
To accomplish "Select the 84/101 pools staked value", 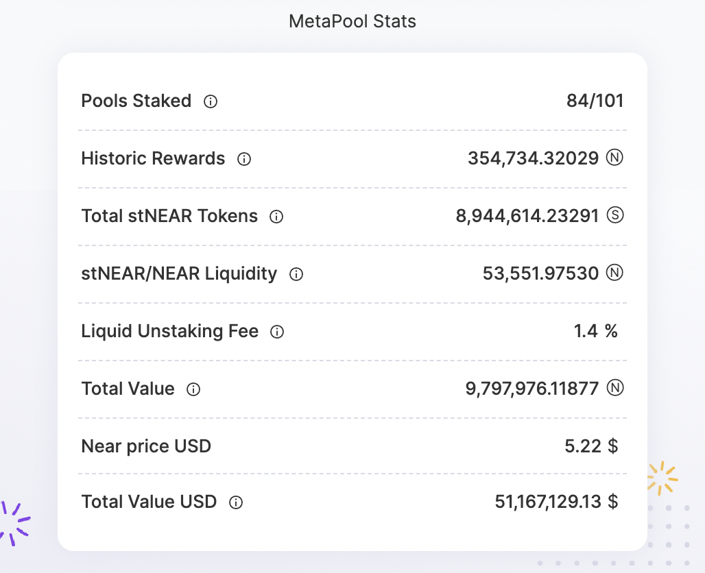I will pos(595,101).
